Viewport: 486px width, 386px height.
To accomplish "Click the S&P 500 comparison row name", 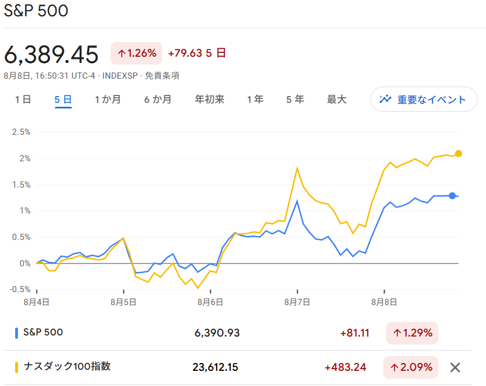I will pos(43,332).
